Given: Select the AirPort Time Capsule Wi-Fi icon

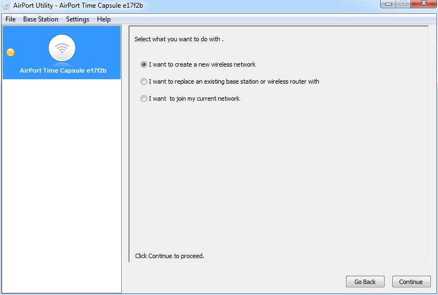Looking at the screenshot, I should [62, 48].
